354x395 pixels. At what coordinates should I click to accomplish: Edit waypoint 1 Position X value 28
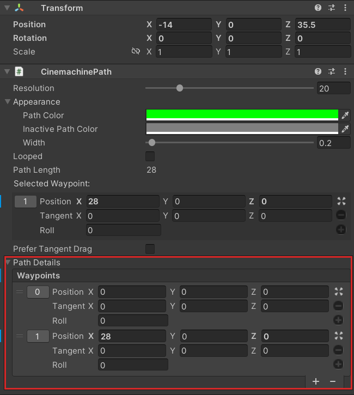click(x=132, y=336)
